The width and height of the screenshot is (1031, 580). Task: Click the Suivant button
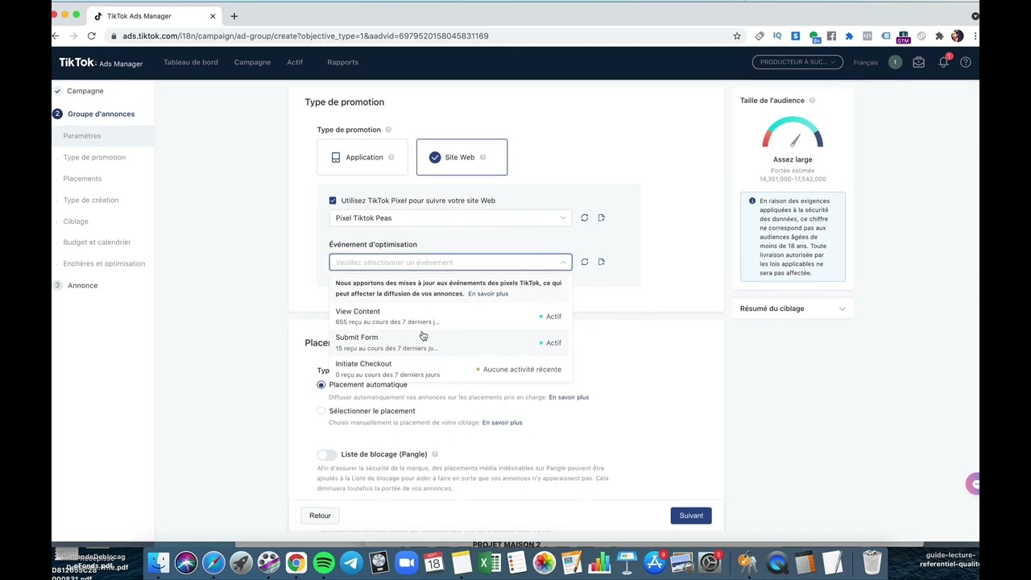point(691,516)
